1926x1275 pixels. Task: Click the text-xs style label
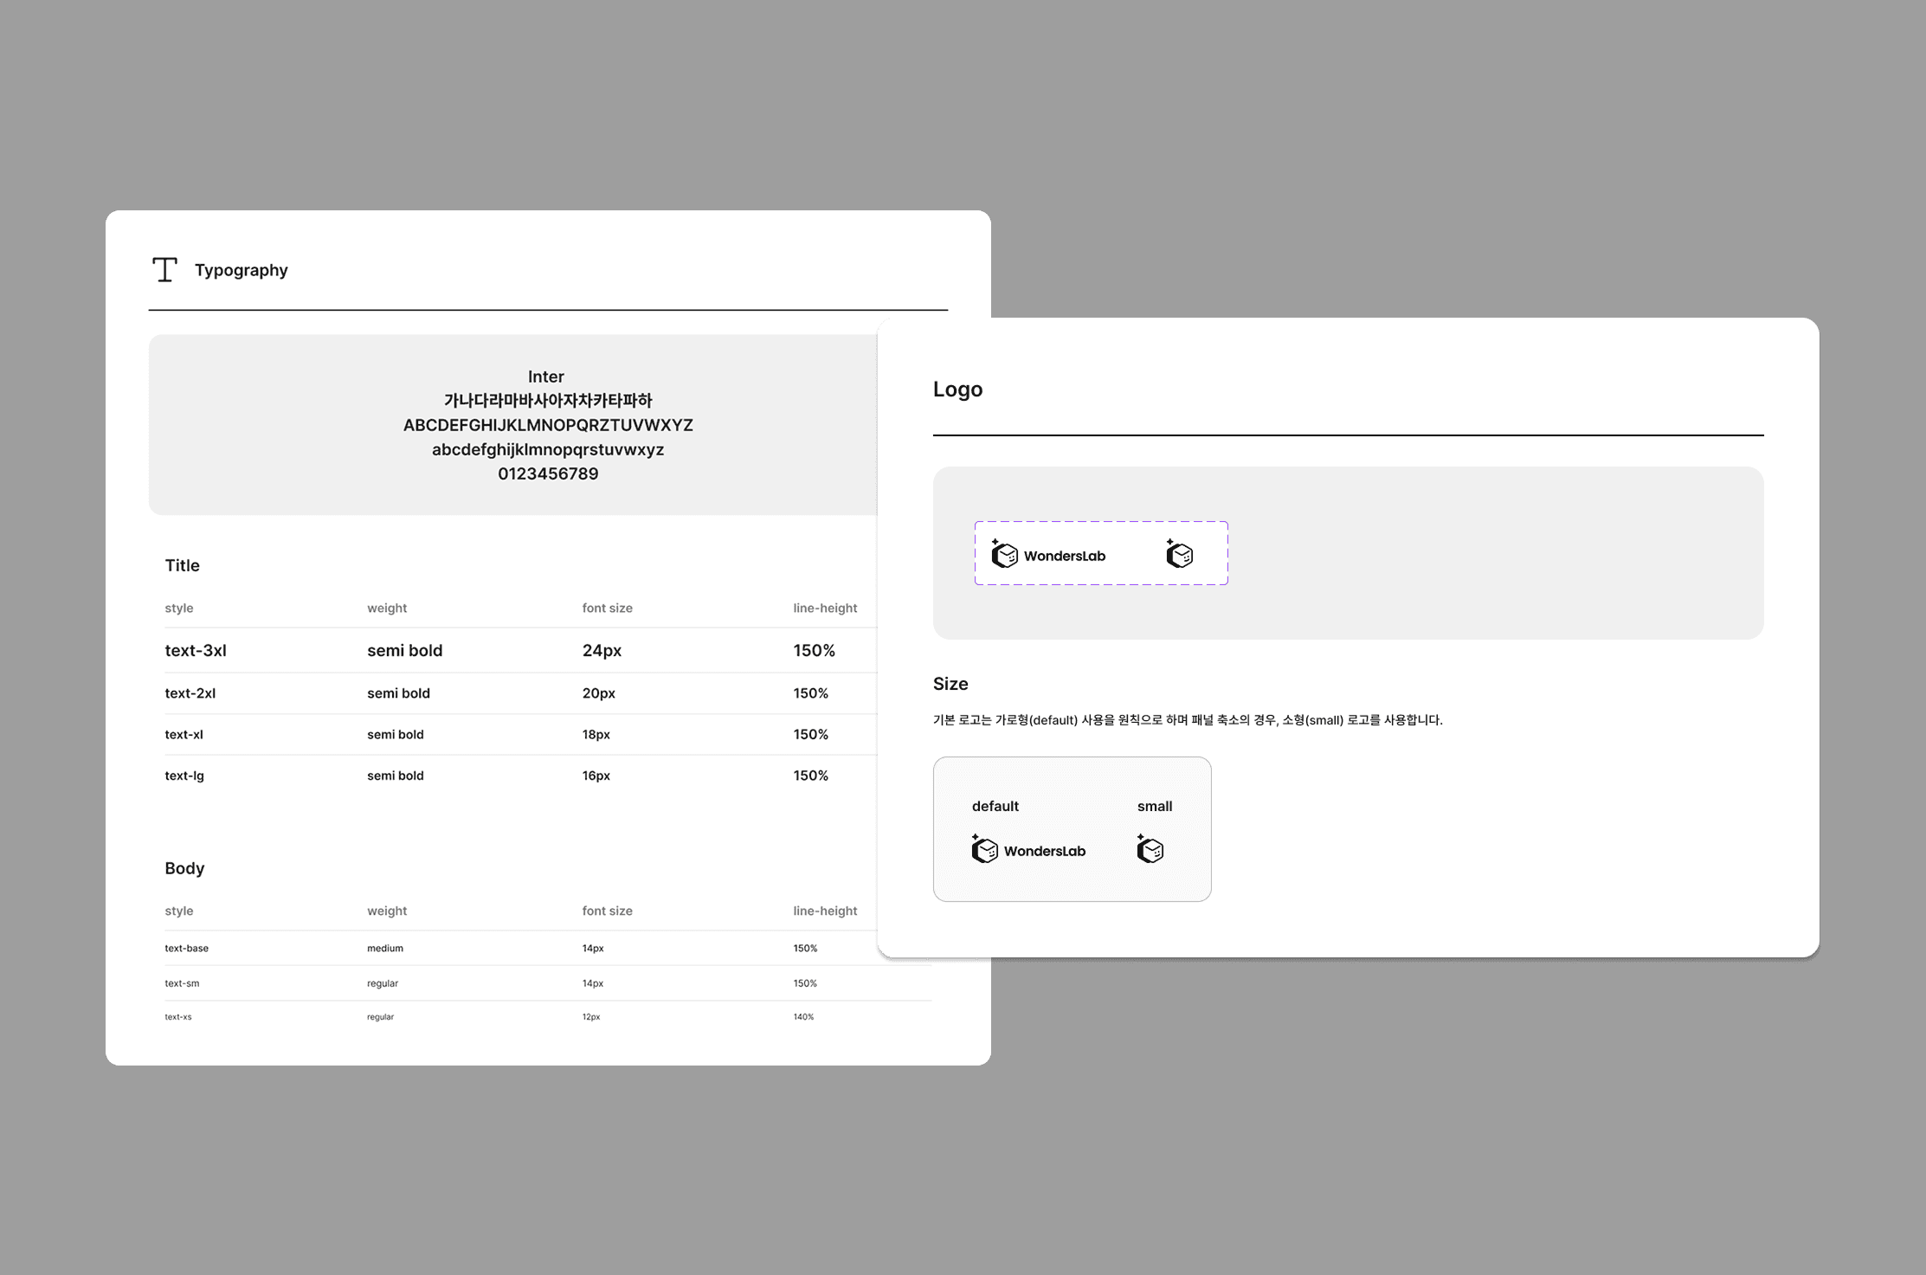pyautogui.click(x=177, y=1017)
